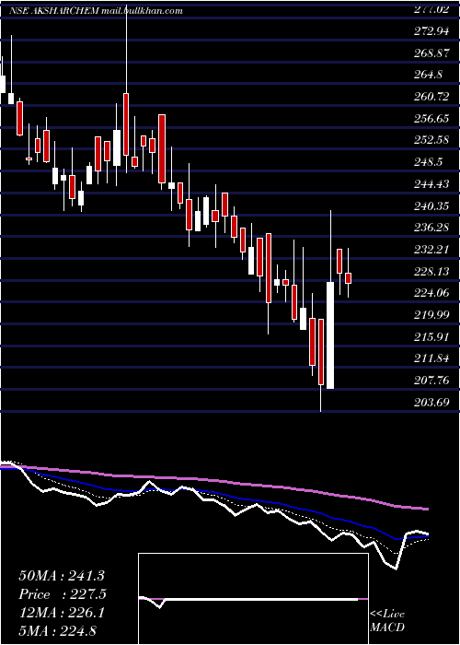Select the 240.35 price label
Image resolution: width=460 pixels, height=645 pixels.
tap(431, 205)
